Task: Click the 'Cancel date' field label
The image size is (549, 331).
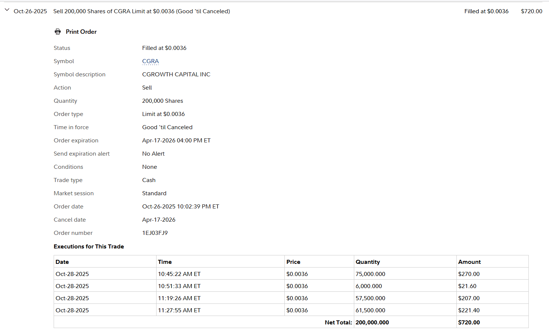Action: click(x=70, y=220)
